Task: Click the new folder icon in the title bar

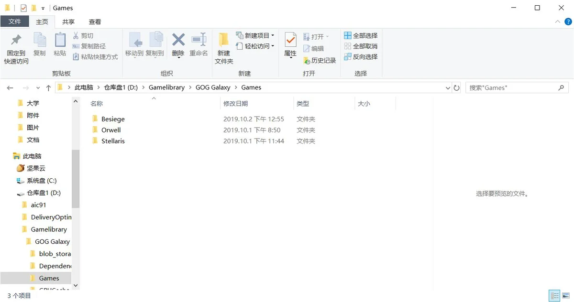Action: pos(33,8)
